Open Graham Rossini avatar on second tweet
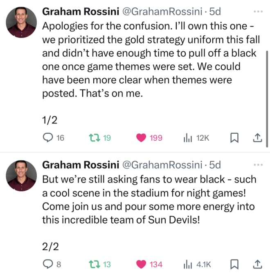Viewport: 270px width, 276px height. [x=21, y=176]
